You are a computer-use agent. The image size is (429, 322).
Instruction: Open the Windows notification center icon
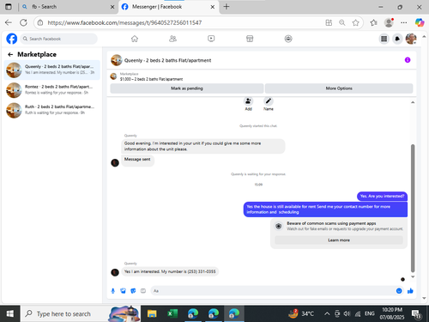point(416,314)
